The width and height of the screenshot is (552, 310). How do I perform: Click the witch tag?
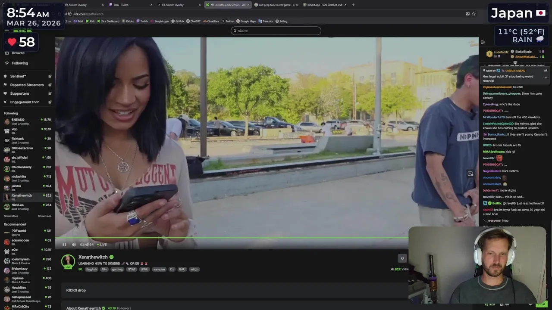(x=194, y=270)
